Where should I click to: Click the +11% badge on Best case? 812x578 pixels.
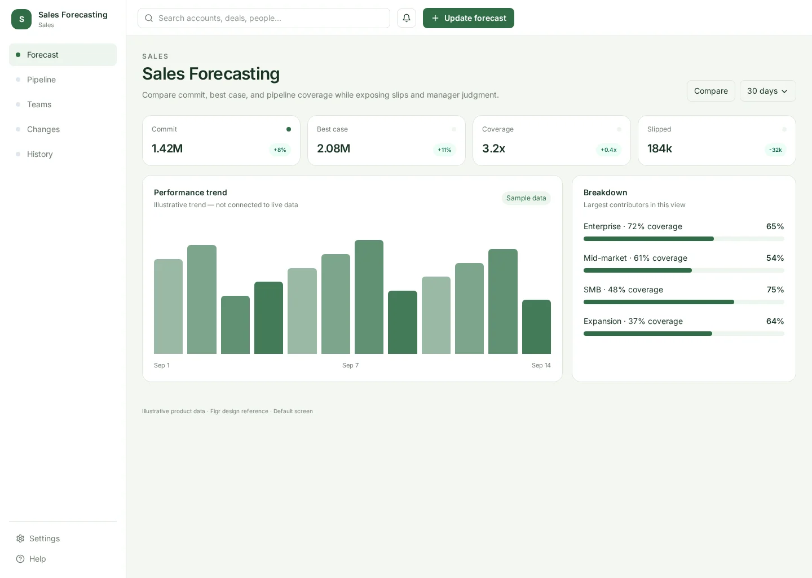pyautogui.click(x=444, y=150)
